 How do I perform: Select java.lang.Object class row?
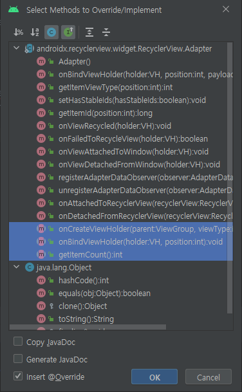[x=121, y=268]
